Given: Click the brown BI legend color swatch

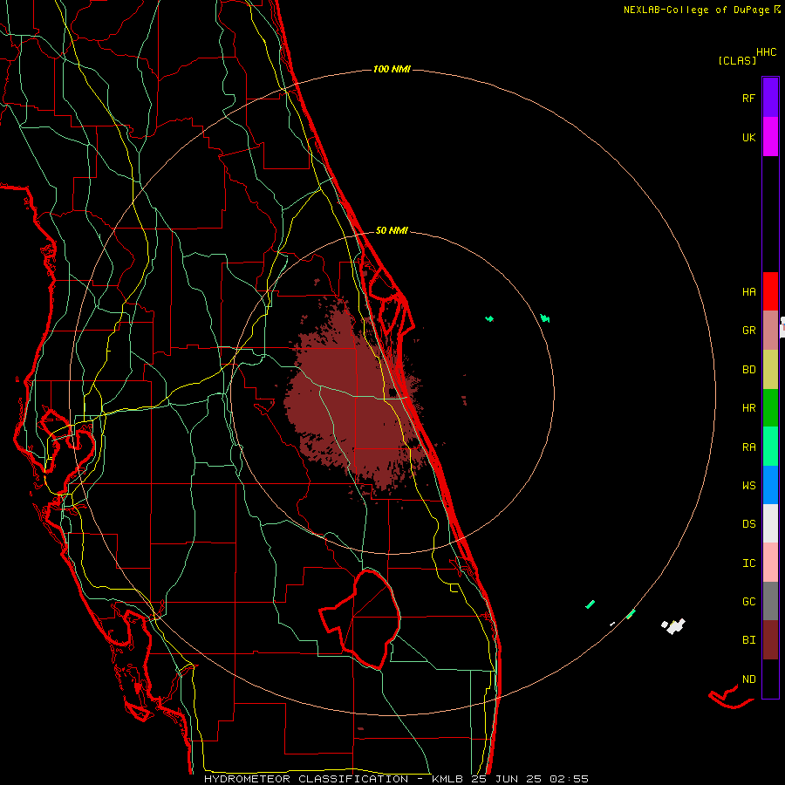Looking at the screenshot, I should click(770, 640).
